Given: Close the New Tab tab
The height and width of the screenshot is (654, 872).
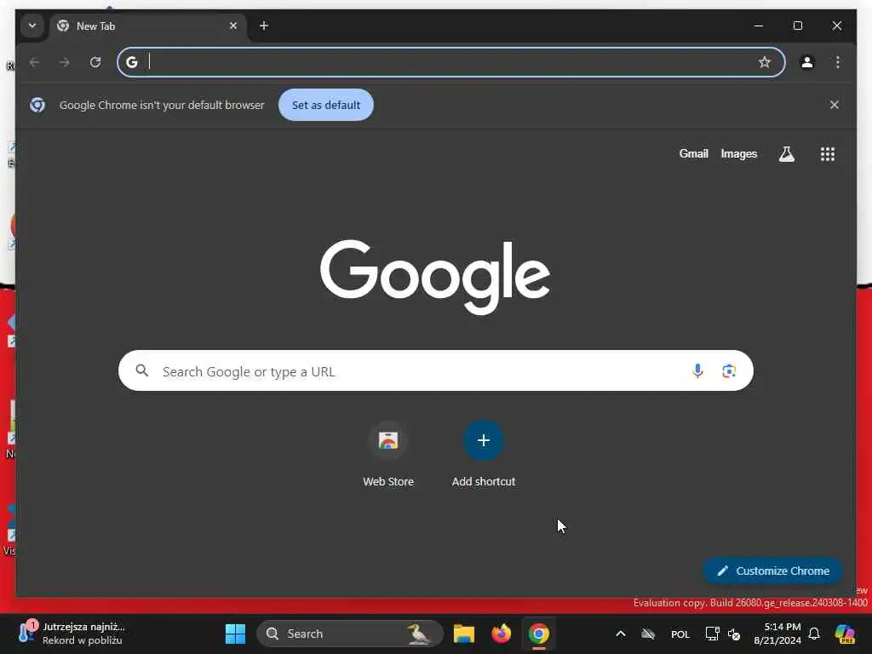Looking at the screenshot, I should point(233,26).
